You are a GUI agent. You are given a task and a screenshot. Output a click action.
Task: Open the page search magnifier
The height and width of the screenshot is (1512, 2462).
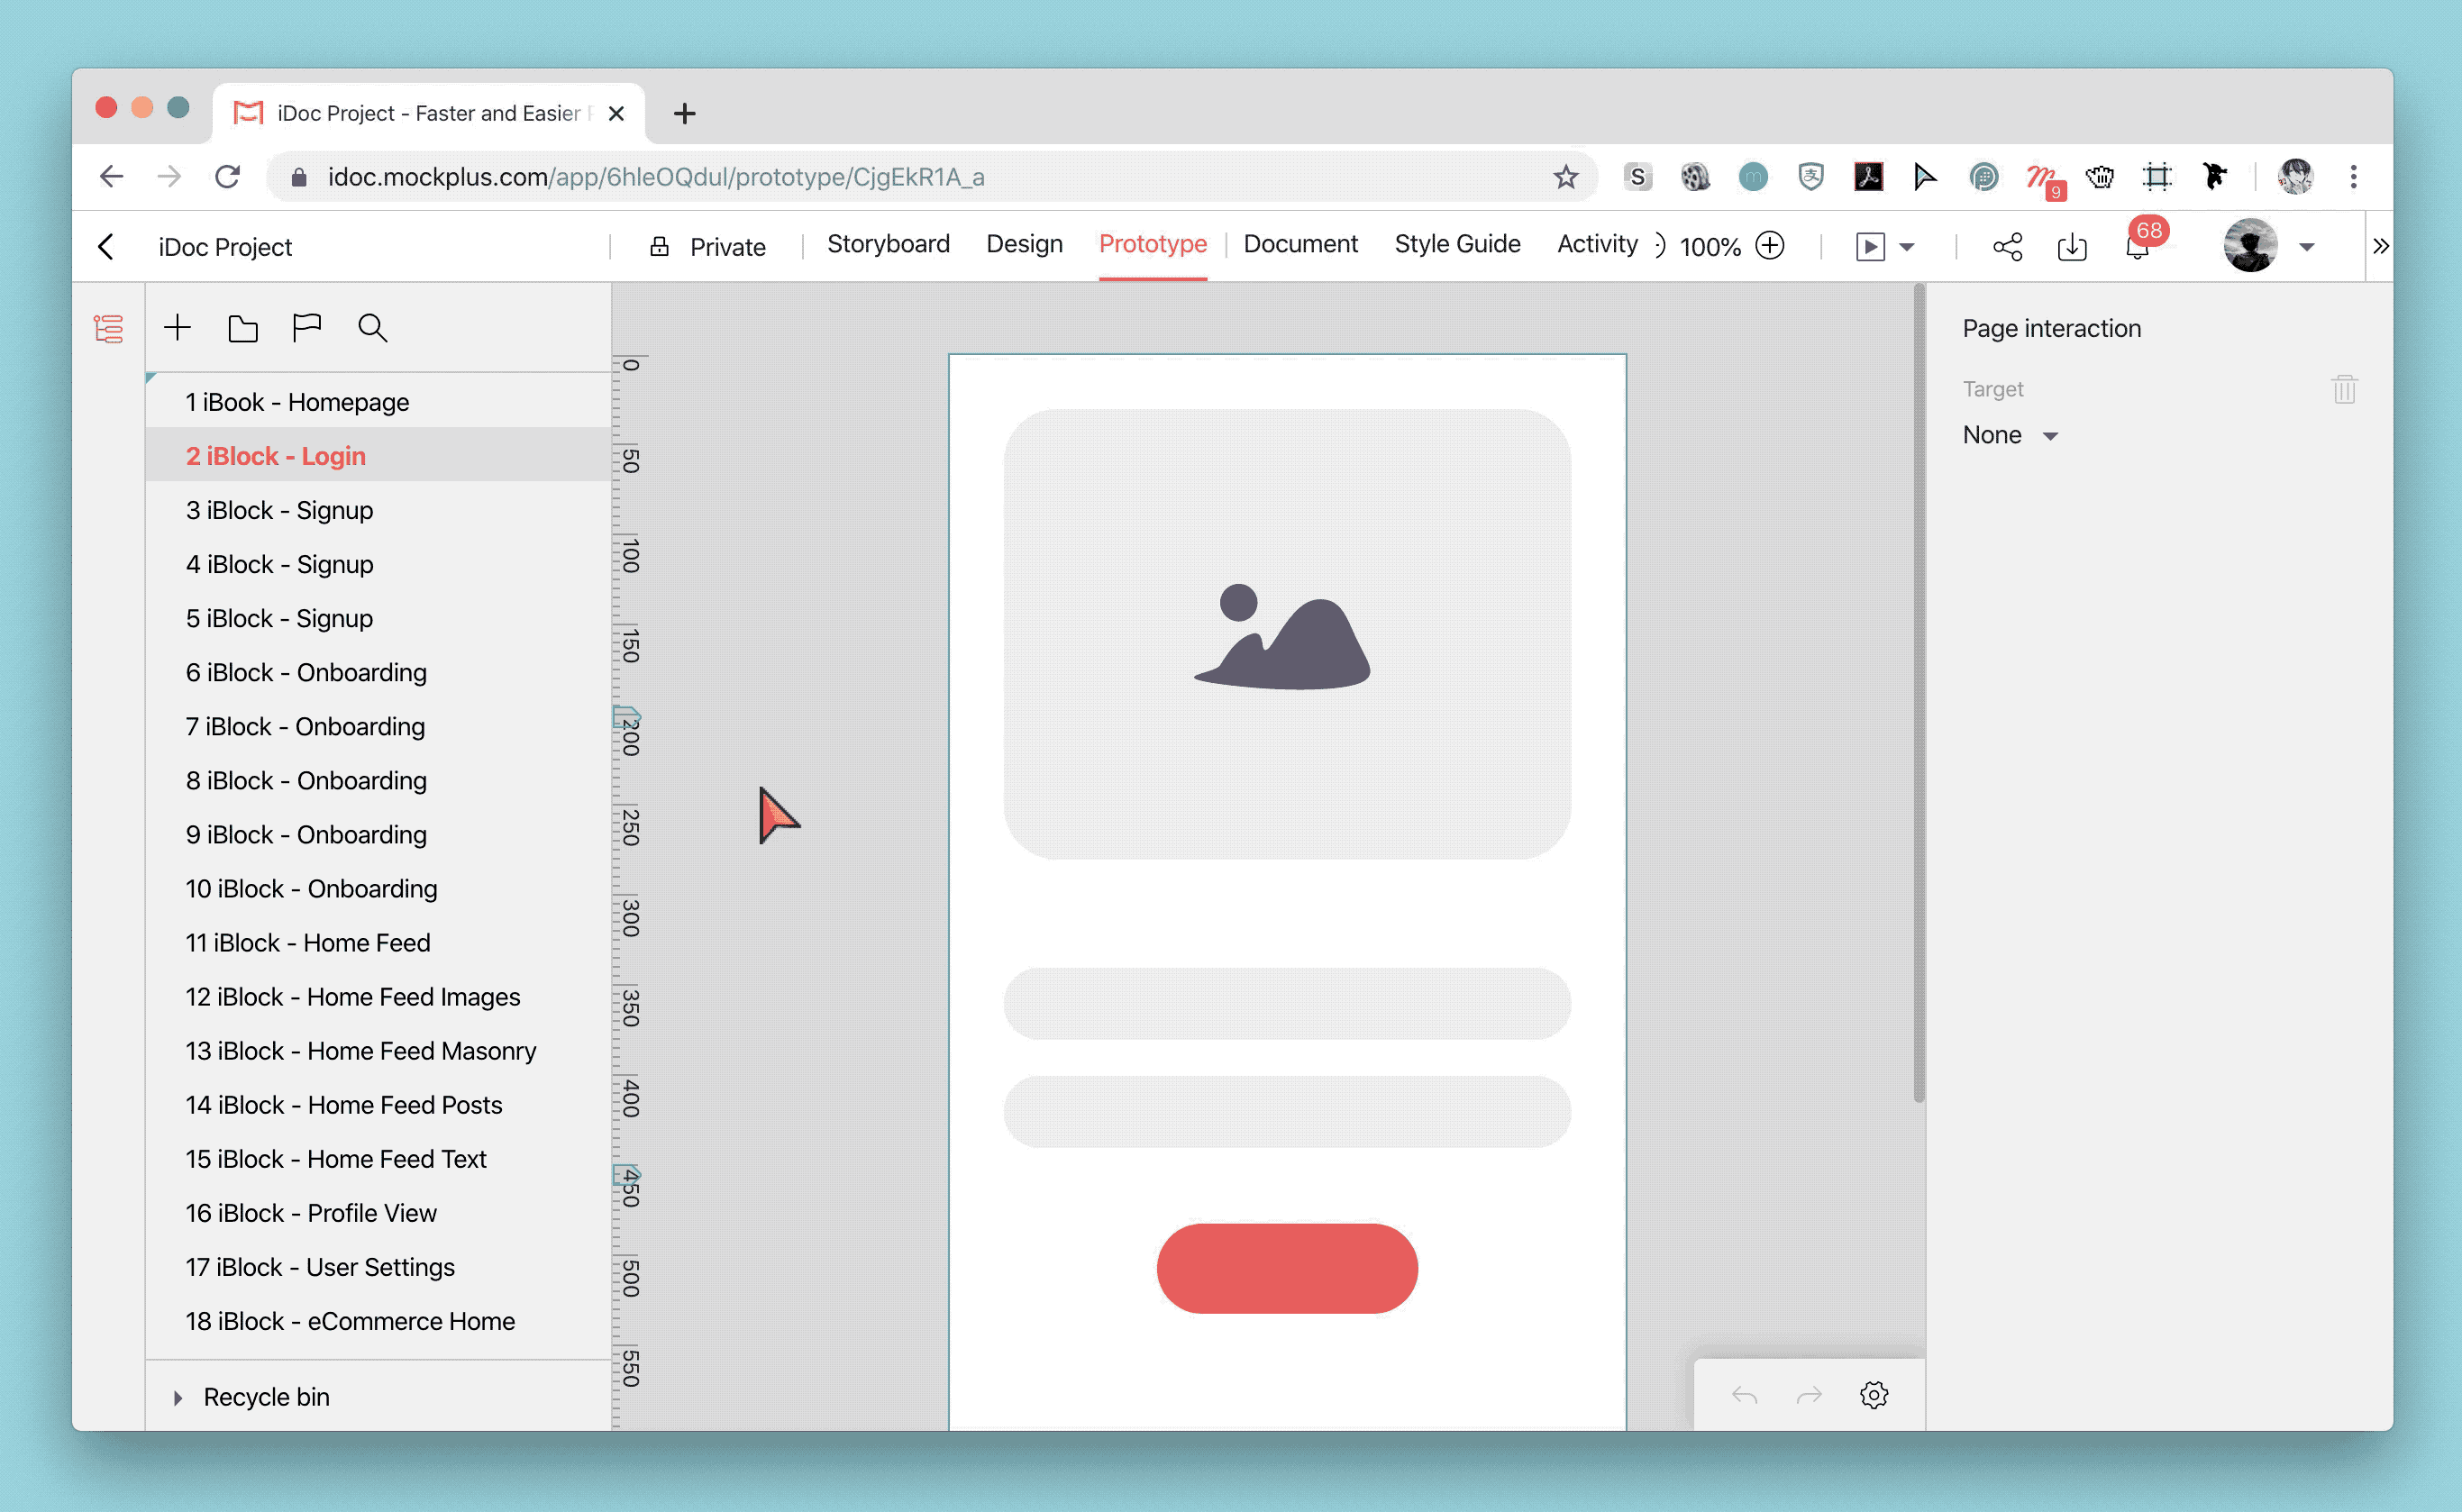(x=372, y=328)
